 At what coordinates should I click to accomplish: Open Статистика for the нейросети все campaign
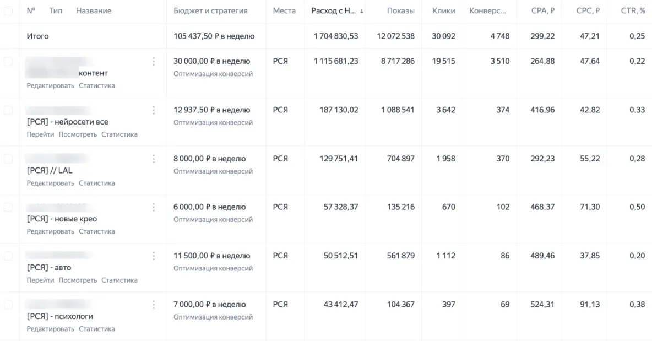[119, 134]
